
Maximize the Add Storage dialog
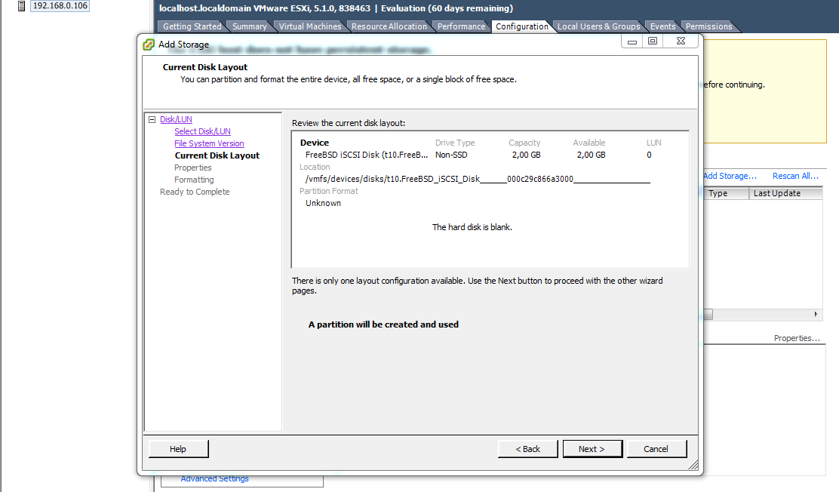tap(653, 42)
